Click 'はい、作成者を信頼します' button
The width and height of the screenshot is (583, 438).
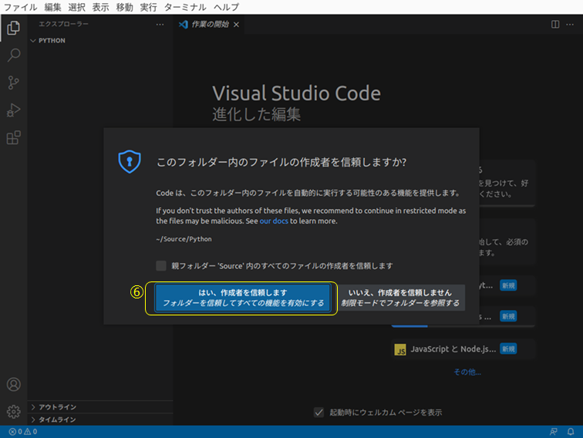pos(243,298)
